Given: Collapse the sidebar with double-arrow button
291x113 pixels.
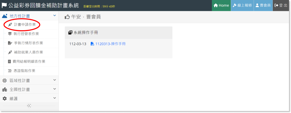Looking at the screenshot, I should [x=29, y=106].
